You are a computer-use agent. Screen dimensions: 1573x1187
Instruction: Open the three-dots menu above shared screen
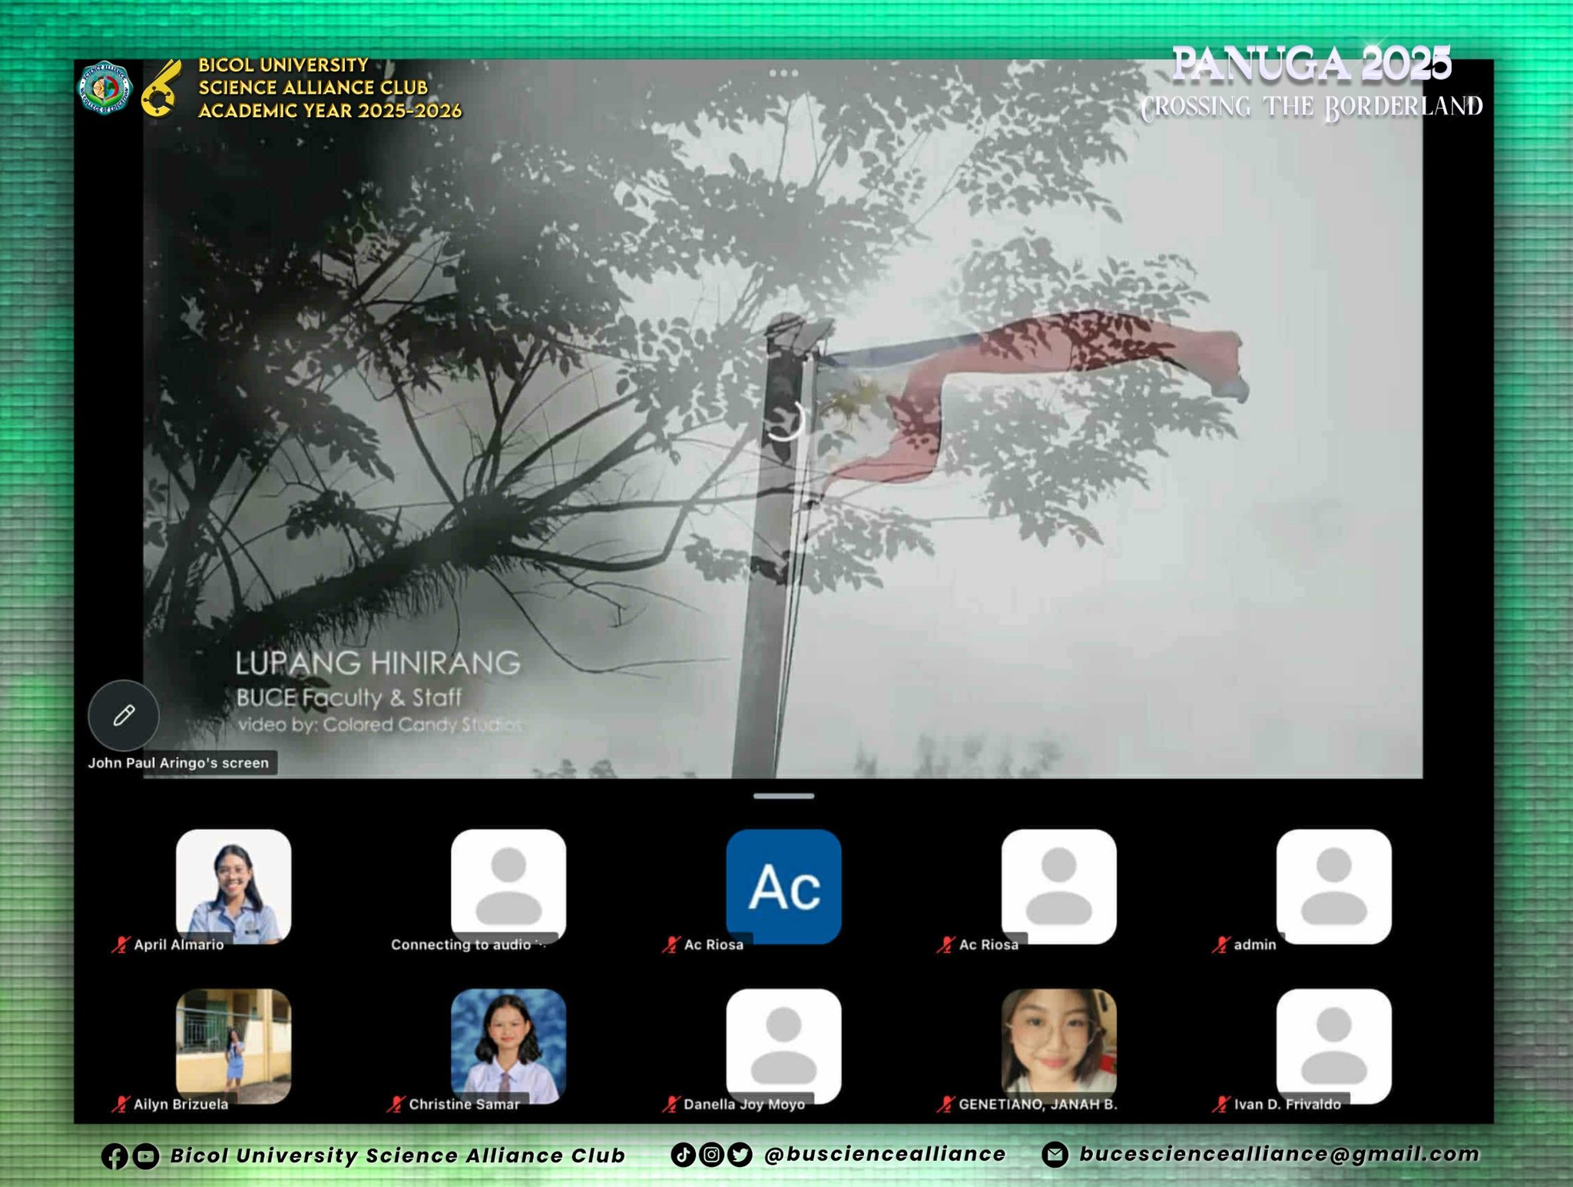tap(783, 73)
